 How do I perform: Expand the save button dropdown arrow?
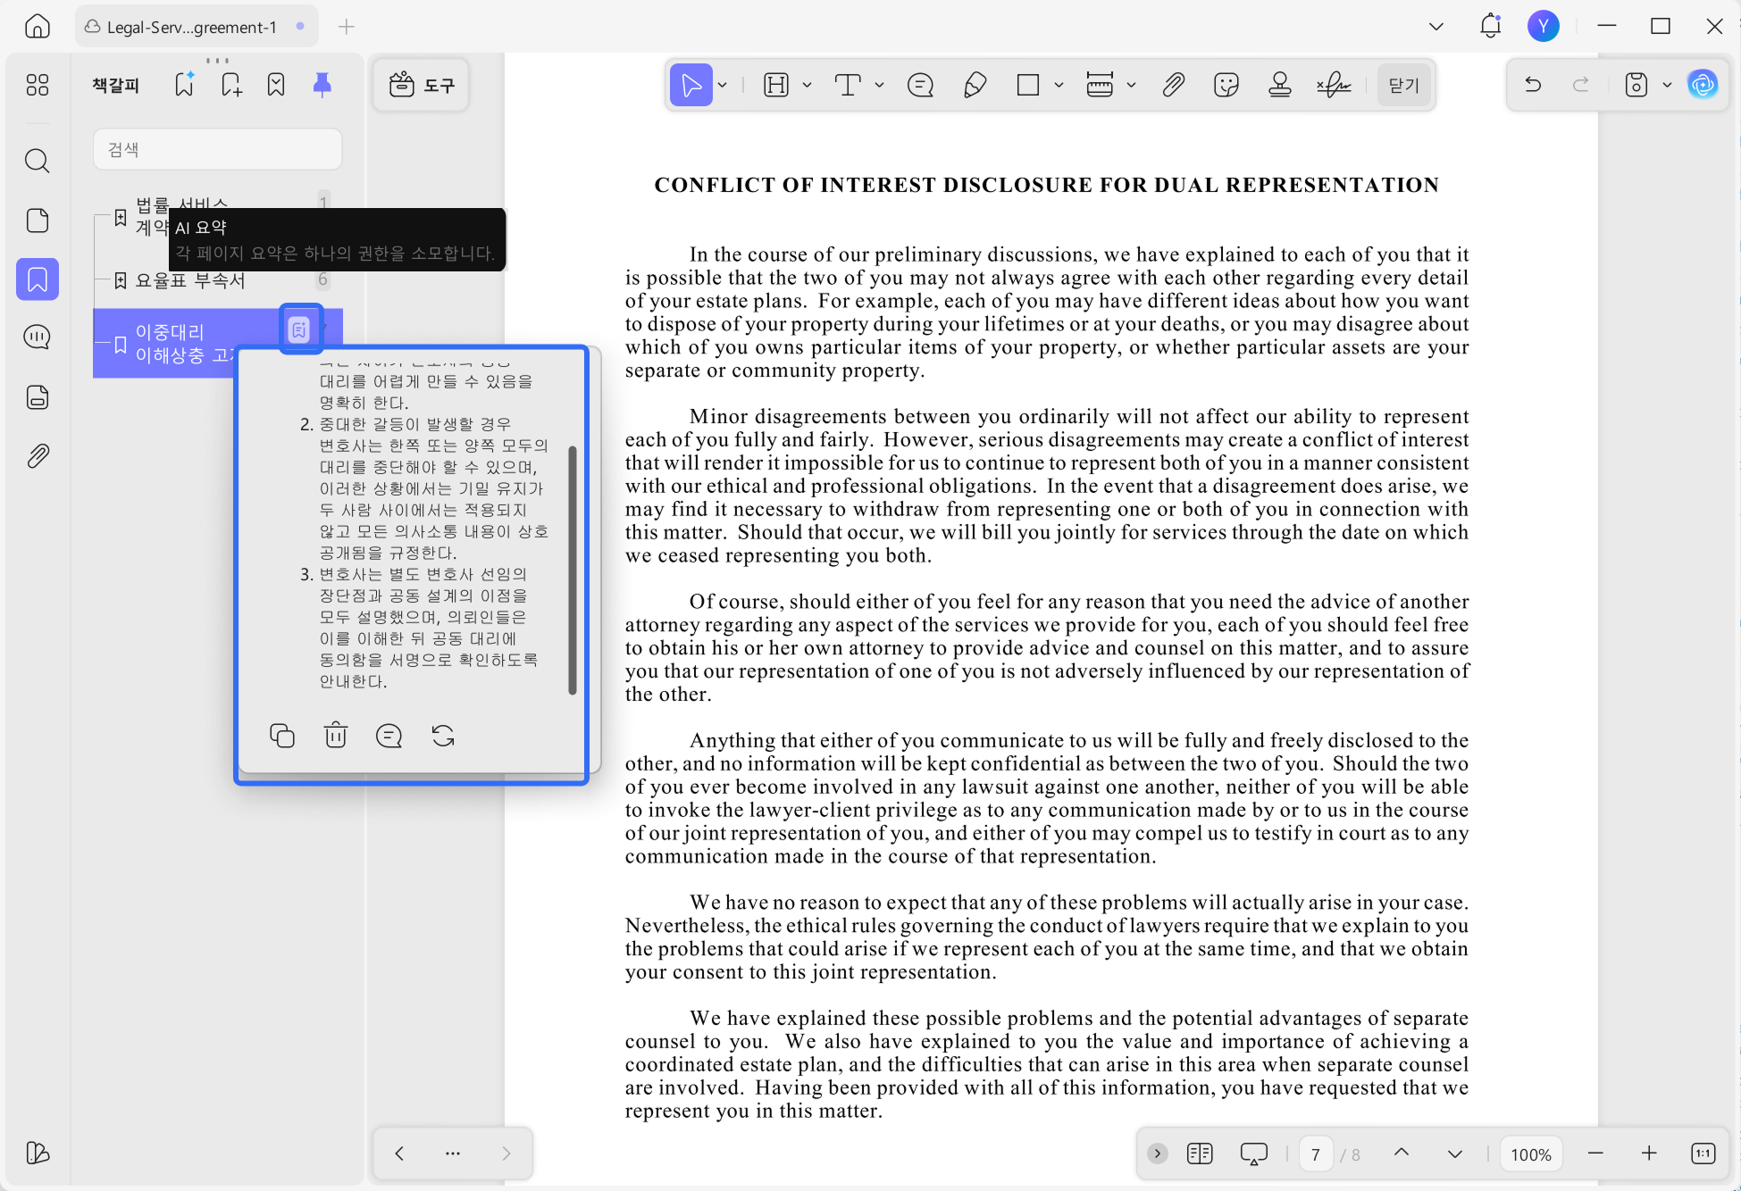click(1667, 84)
